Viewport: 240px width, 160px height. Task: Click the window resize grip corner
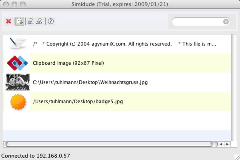click(236, 156)
